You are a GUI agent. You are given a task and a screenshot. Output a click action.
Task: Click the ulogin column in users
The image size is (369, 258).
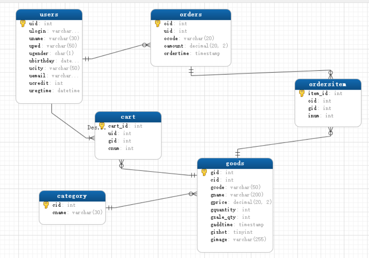tap(54, 31)
